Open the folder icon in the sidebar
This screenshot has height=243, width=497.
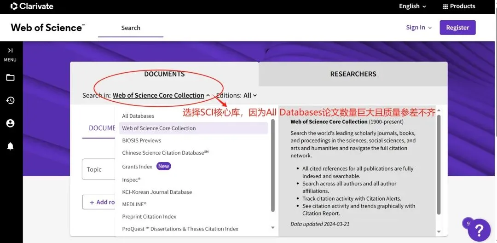click(x=10, y=78)
